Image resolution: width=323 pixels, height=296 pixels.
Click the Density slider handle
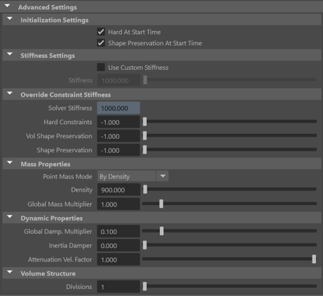[x=145, y=190]
